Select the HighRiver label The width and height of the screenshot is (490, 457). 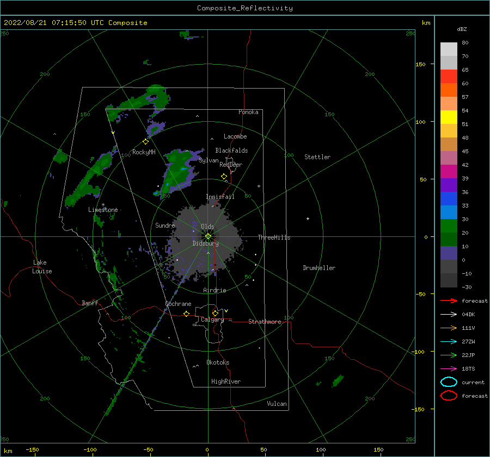[x=226, y=381]
